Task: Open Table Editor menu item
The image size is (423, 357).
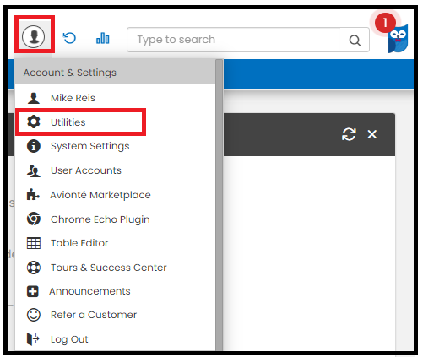Action: [x=79, y=243]
